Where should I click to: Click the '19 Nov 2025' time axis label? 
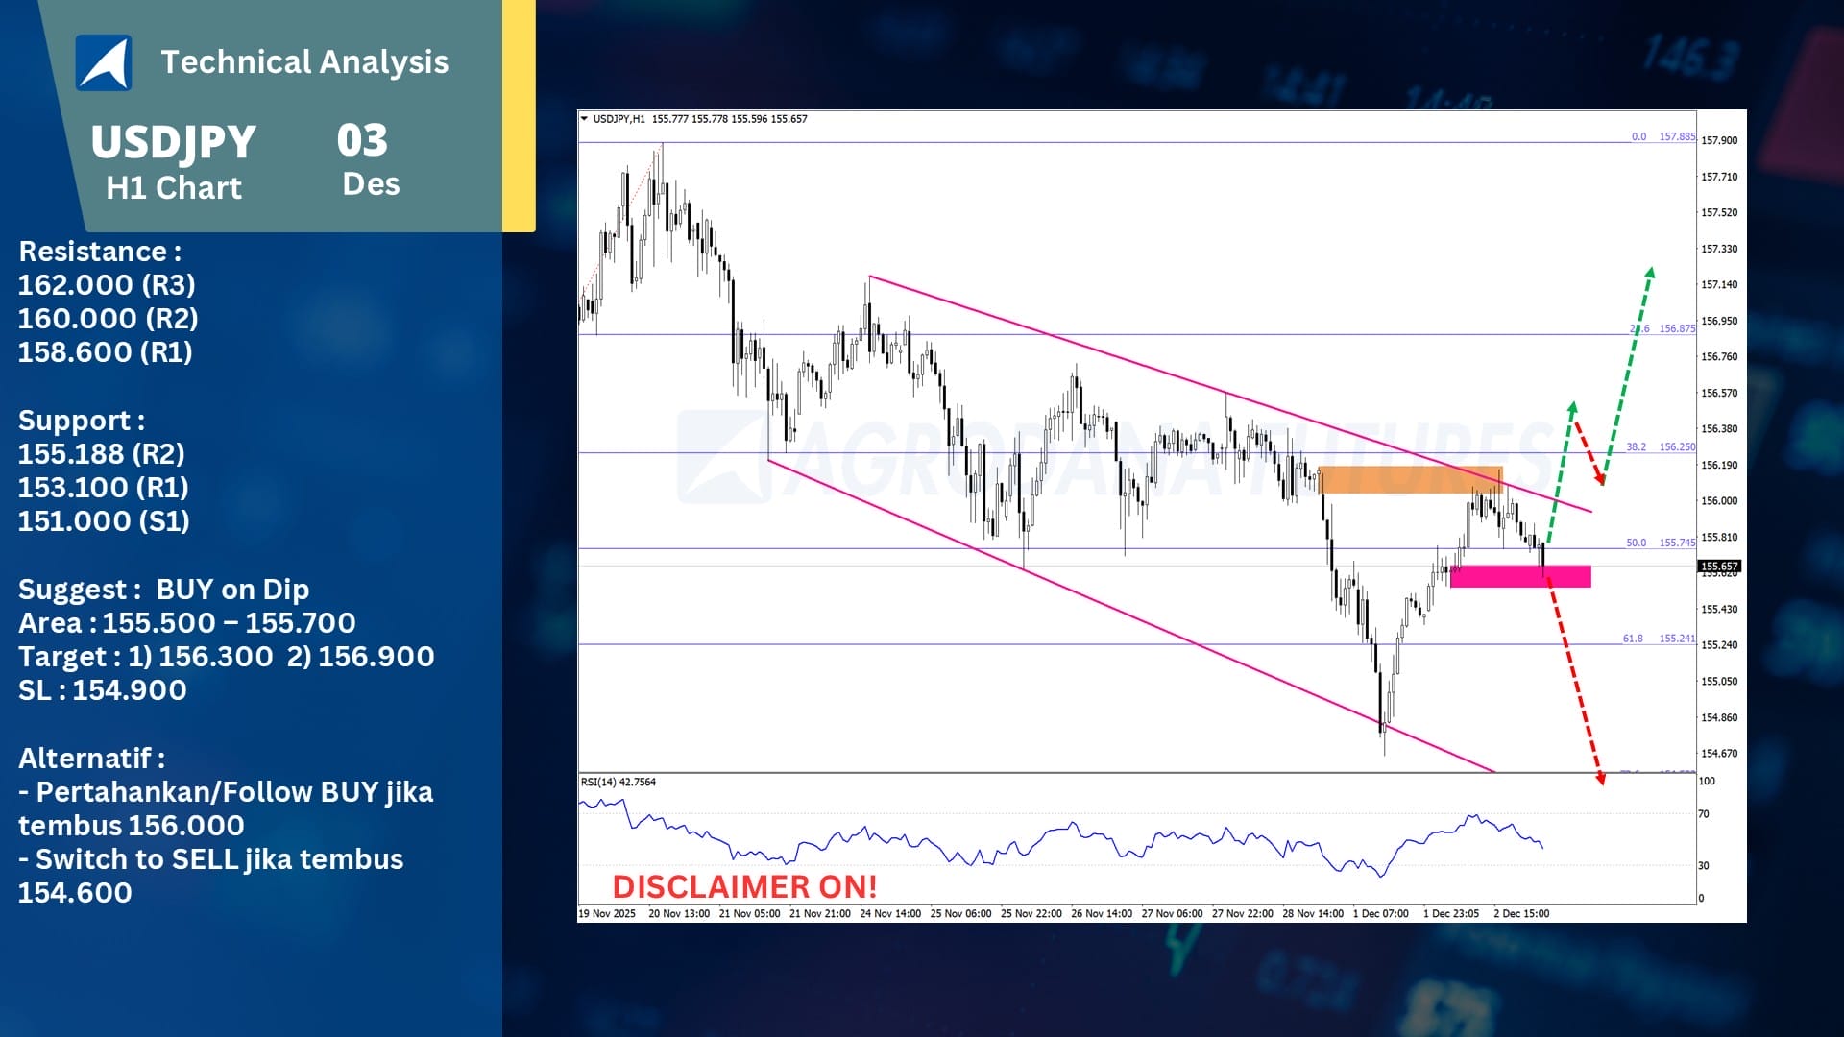tap(607, 913)
